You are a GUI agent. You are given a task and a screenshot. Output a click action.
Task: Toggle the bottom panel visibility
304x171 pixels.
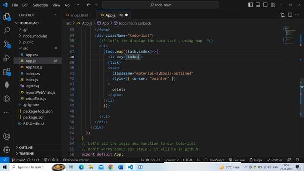pos(258,5)
